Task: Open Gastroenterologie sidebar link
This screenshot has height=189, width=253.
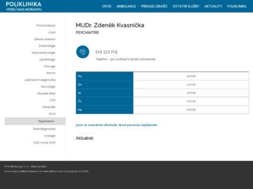Action: [44, 53]
